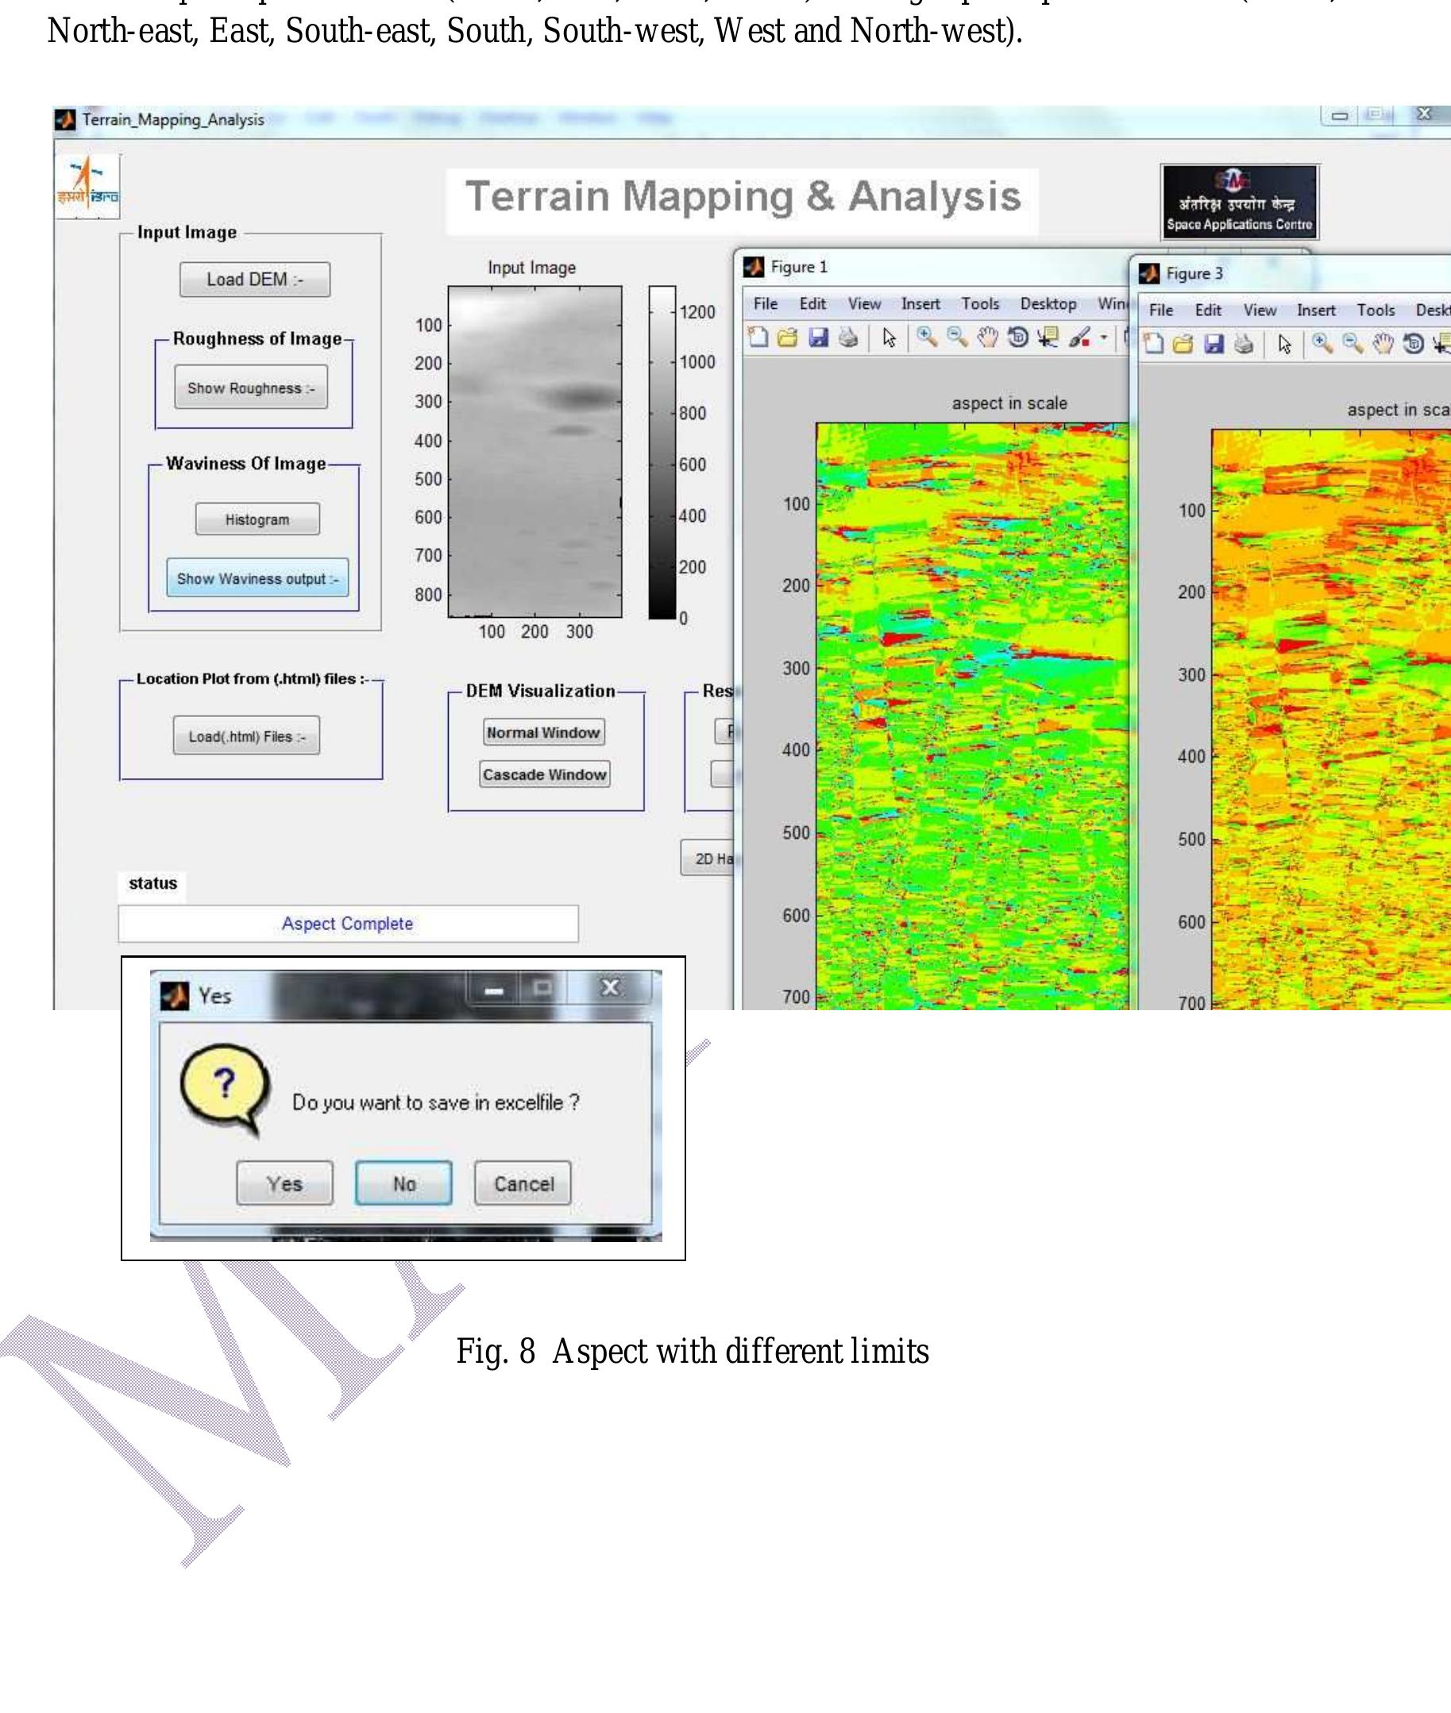
Task: Click Yes in save excelfile dialog
Action: tap(284, 1183)
